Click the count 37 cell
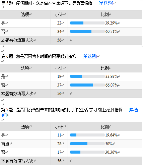143x166 pixels. coord(59,85)
